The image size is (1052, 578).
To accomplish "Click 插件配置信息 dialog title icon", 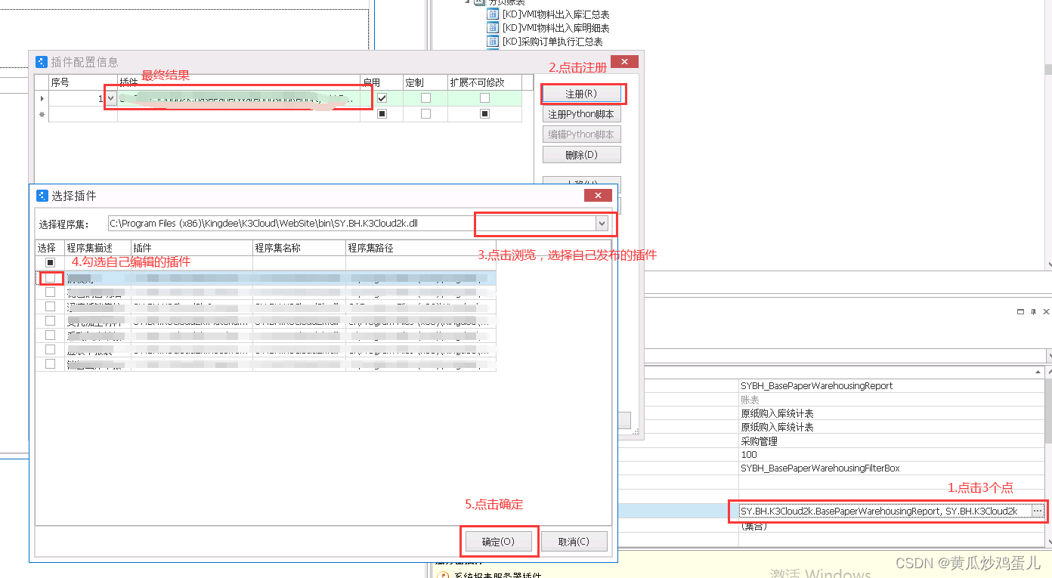I will point(42,62).
